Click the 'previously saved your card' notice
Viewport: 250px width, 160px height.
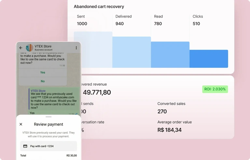coord(49,135)
